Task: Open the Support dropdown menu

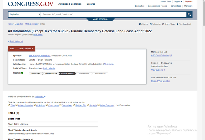Action: click(x=178, y=1)
